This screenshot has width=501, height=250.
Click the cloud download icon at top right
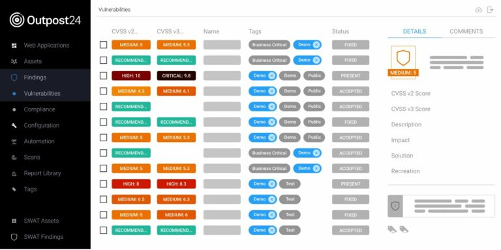pos(478,10)
